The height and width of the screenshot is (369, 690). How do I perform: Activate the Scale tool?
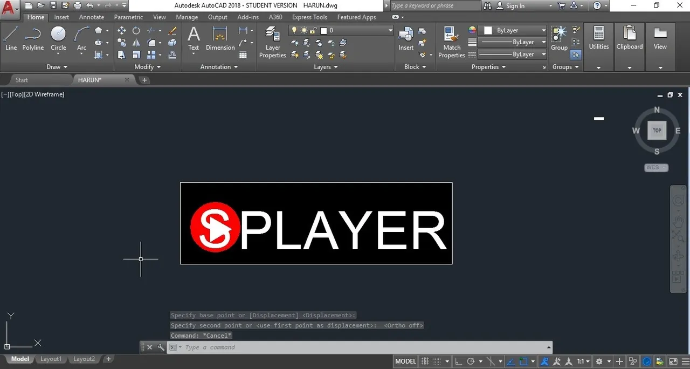pyautogui.click(x=136, y=54)
